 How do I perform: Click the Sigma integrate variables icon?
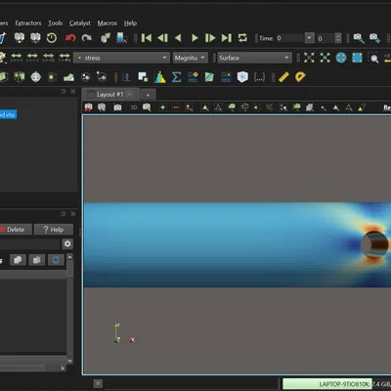coord(176,77)
